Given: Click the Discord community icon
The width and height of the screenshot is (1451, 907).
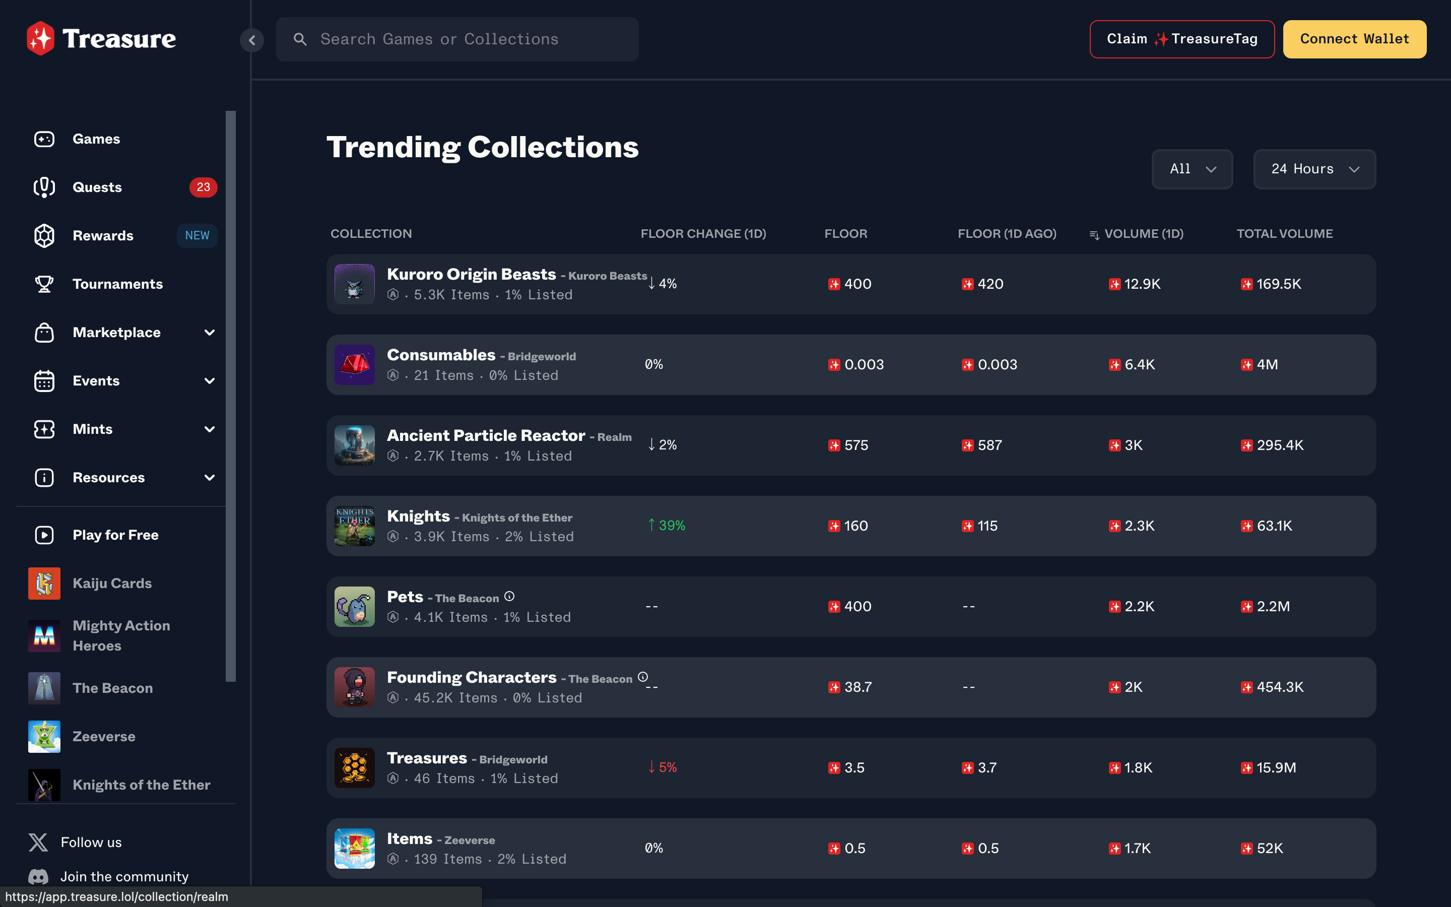Looking at the screenshot, I should (38, 877).
